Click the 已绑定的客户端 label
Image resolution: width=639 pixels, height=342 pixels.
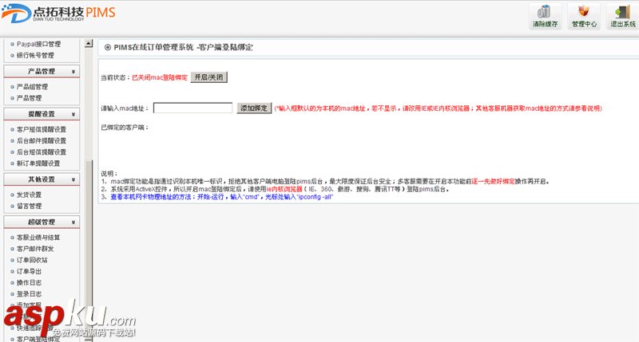(125, 128)
